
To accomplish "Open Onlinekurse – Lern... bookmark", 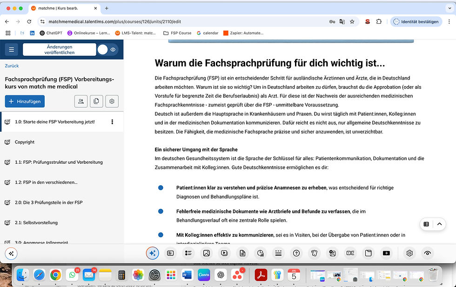I will click(x=89, y=33).
